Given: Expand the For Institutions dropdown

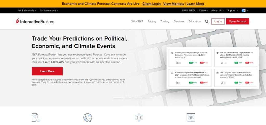Looking at the screenshot, I should [x=49, y=10].
